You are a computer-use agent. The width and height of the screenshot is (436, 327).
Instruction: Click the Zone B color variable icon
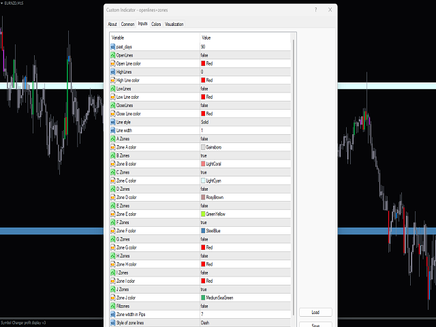point(112,163)
